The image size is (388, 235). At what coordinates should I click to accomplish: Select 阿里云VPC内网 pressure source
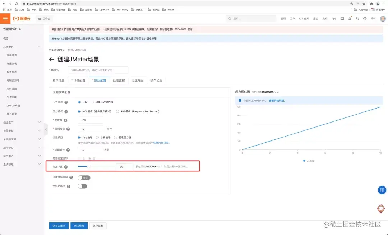(x=92, y=102)
